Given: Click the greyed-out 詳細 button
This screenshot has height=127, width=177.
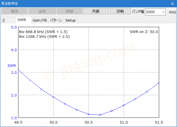Looking at the screenshot, I should (69, 11).
